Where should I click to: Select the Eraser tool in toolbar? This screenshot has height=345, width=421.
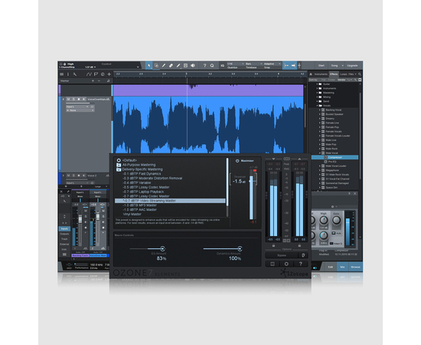click(x=171, y=65)
